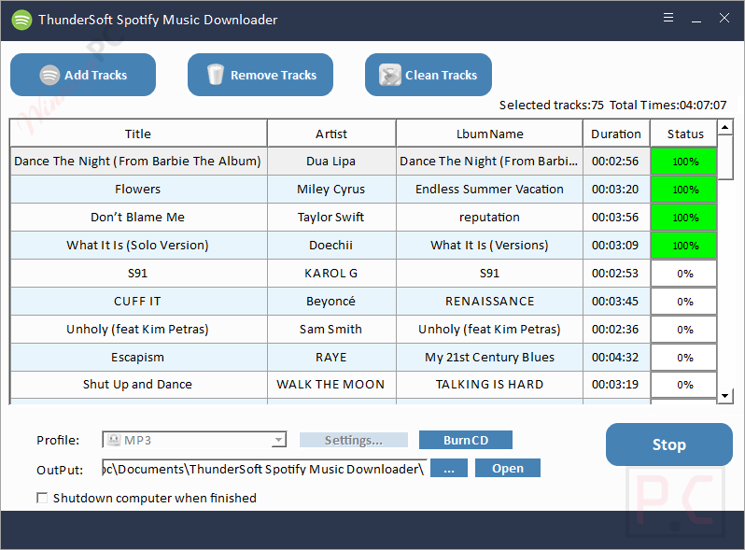745x550 pixels.
Task: Click the 100% progress bar for Flowers
Action: [684, 190]
